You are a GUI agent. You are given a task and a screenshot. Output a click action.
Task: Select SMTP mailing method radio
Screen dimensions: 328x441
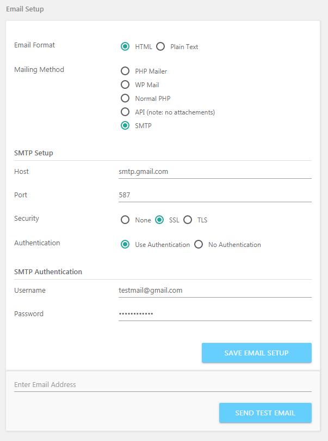tap(125, 125)
